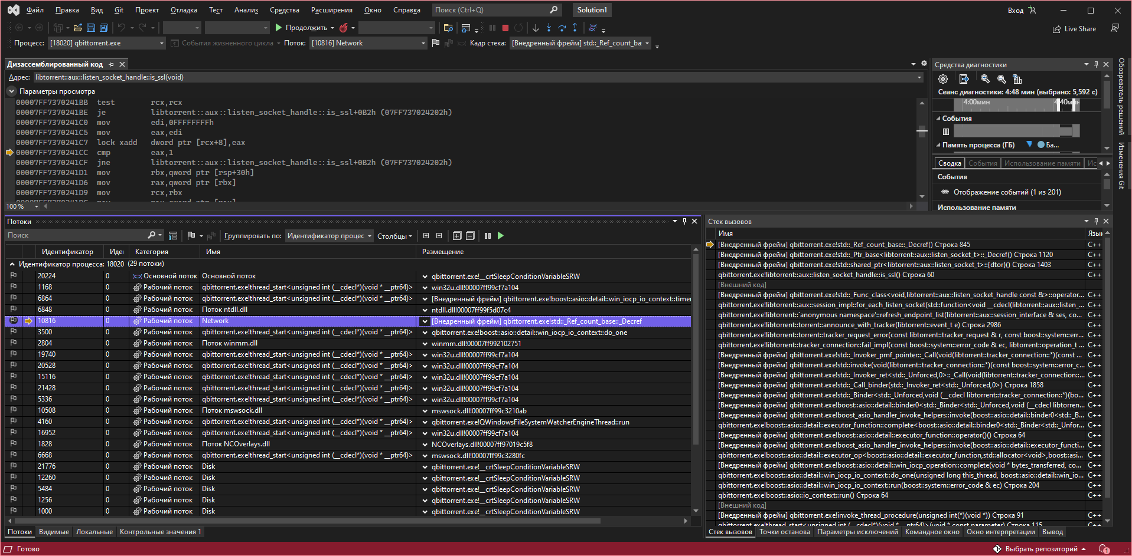The width and height of the screenshot is (1132, 556).
Task: Toggle pin on the Потоки panel
Action: 684,221
